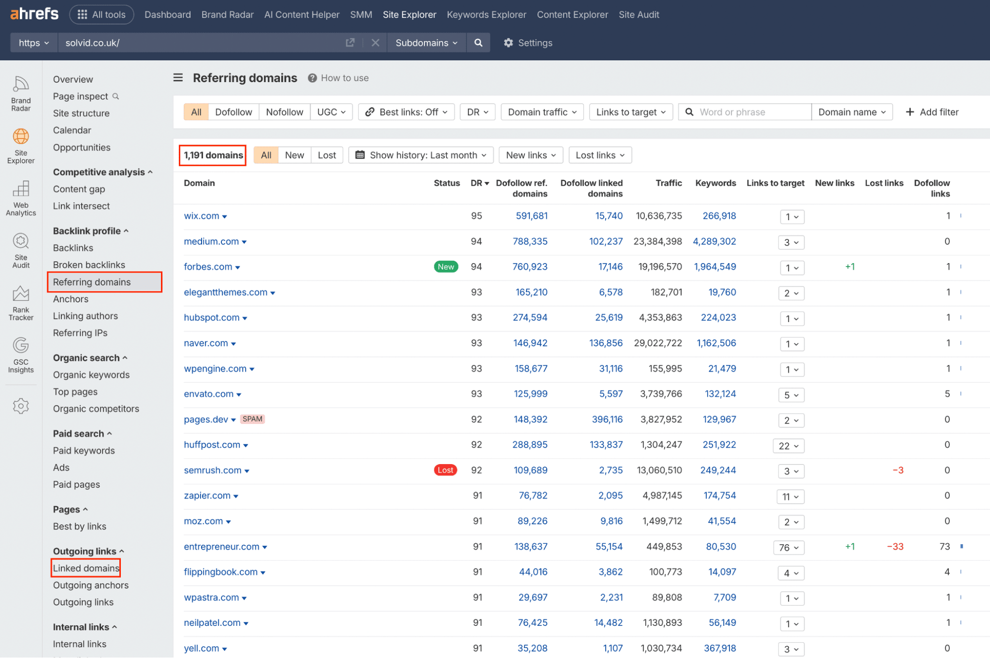Screen dimensions: 990x658
Task: Expand details for forbes.com
Action: [239, 267]
